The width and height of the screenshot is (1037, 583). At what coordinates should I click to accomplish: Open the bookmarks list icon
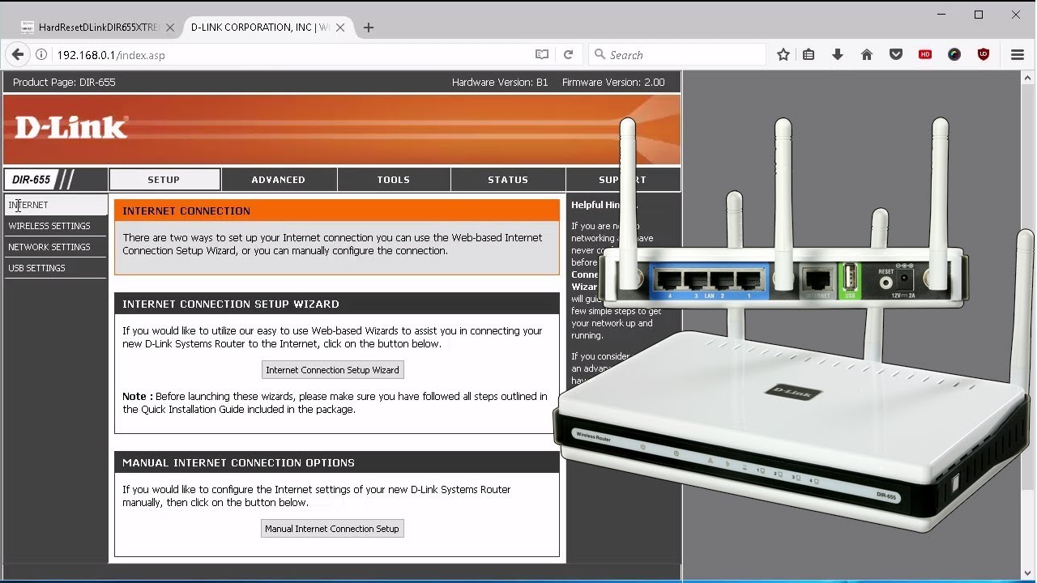pyautogui.click(x=809, y=55)
